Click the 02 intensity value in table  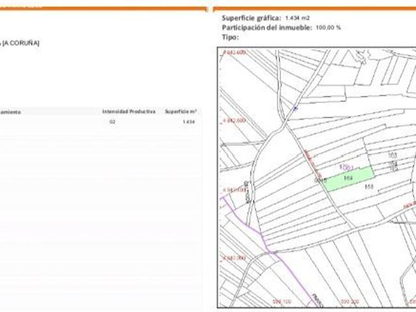112,122
